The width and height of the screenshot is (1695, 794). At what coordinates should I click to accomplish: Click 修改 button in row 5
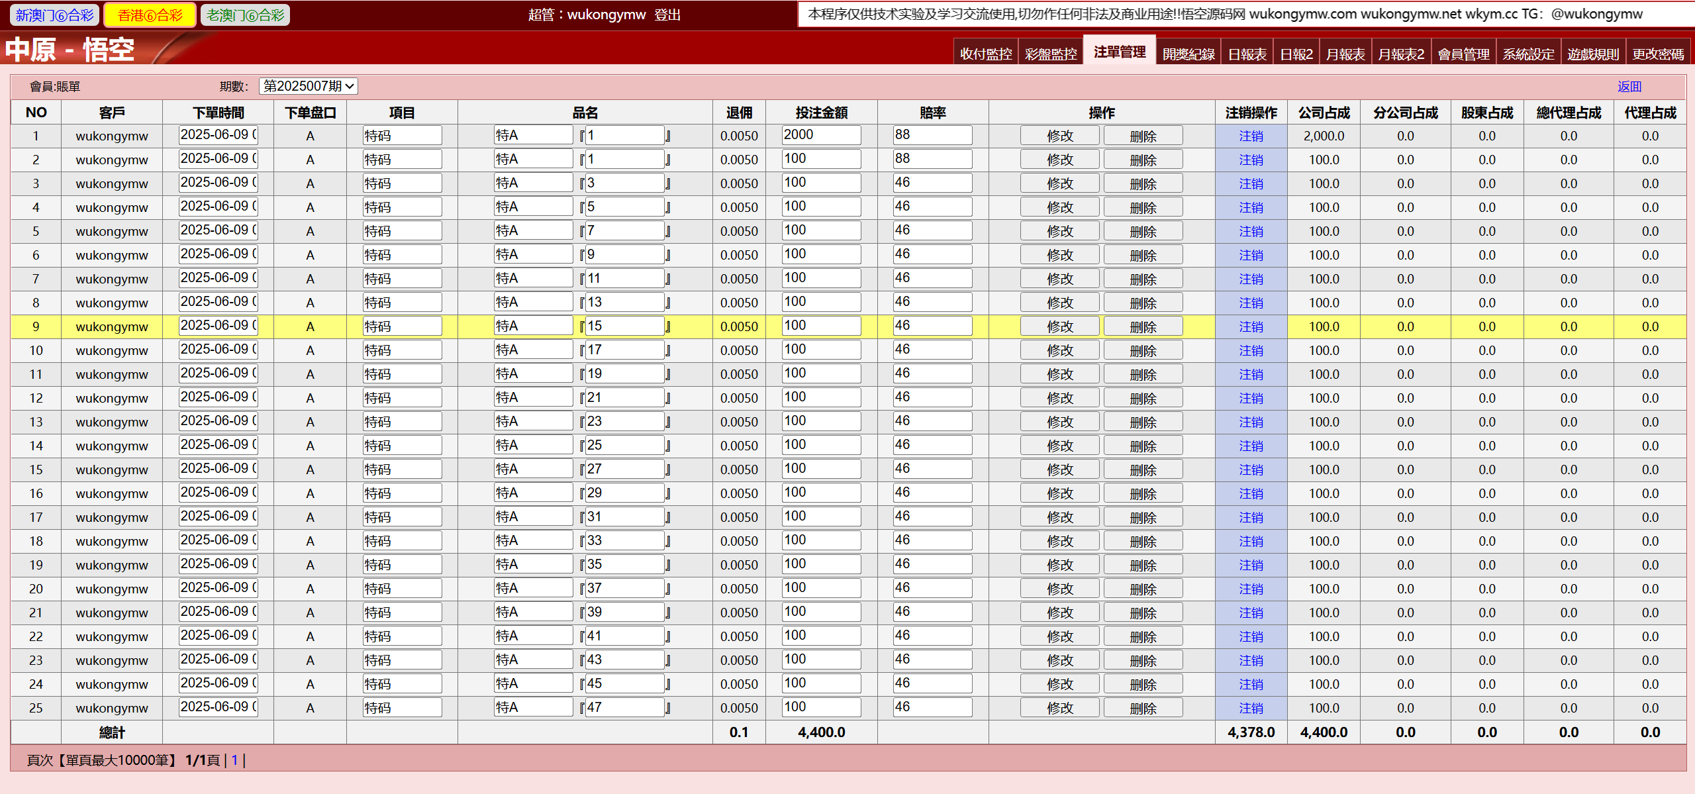[x=1059, y=231]
